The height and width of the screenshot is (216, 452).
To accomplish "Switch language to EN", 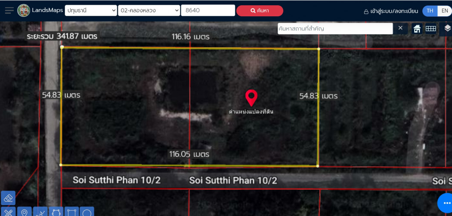I will tap(445, 11).
